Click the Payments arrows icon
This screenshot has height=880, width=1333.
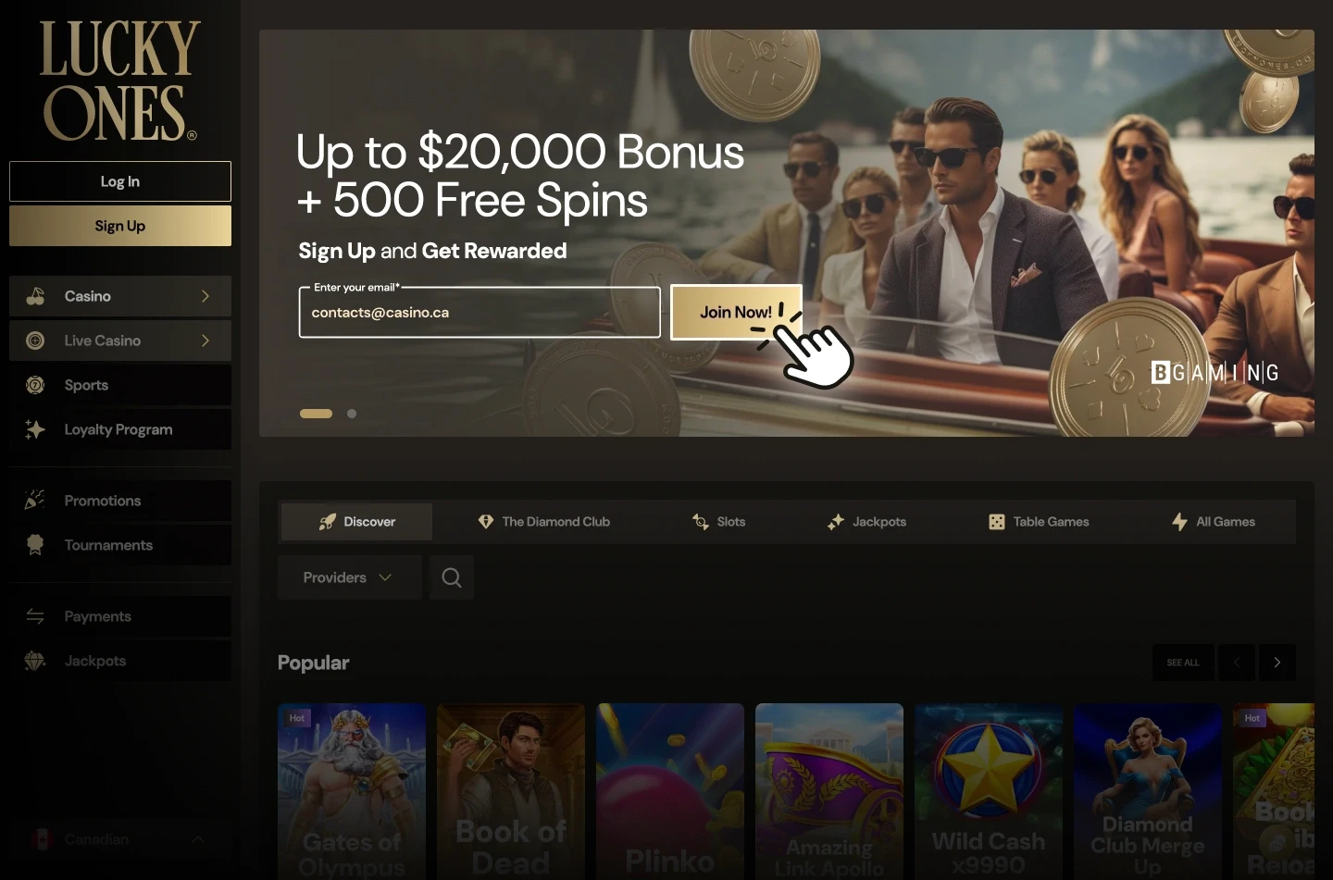[x=35, y=616]
